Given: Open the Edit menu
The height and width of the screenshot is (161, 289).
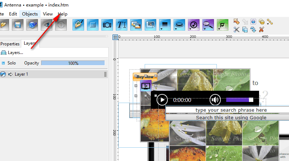Looking at the screenshot, I should click(13, 14).
